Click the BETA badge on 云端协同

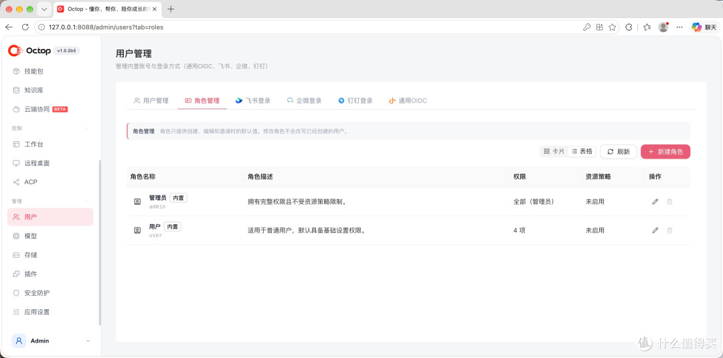(60, 110)
